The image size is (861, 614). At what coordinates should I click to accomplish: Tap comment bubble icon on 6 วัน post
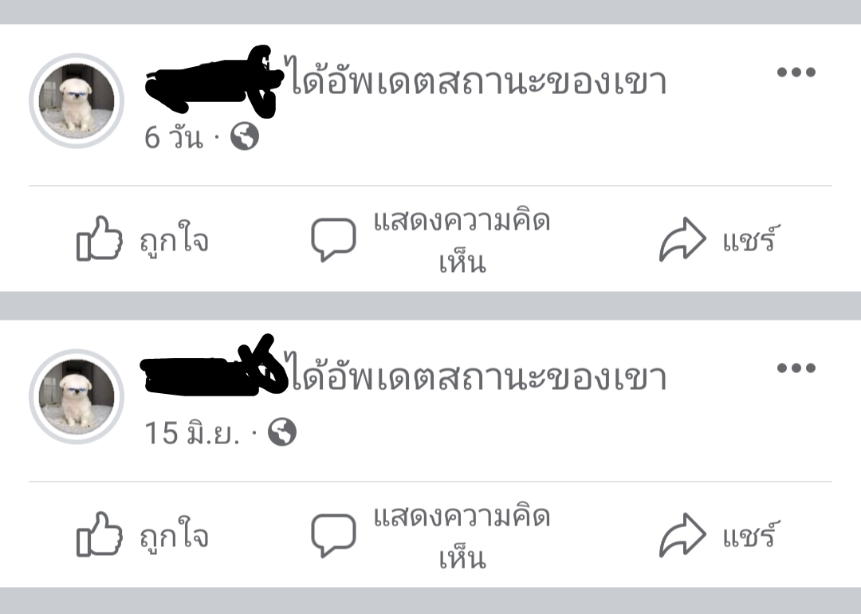pyautogui.click(x=333, y=239)
